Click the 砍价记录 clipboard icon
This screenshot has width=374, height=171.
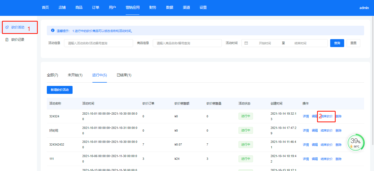tap(7, 40)
